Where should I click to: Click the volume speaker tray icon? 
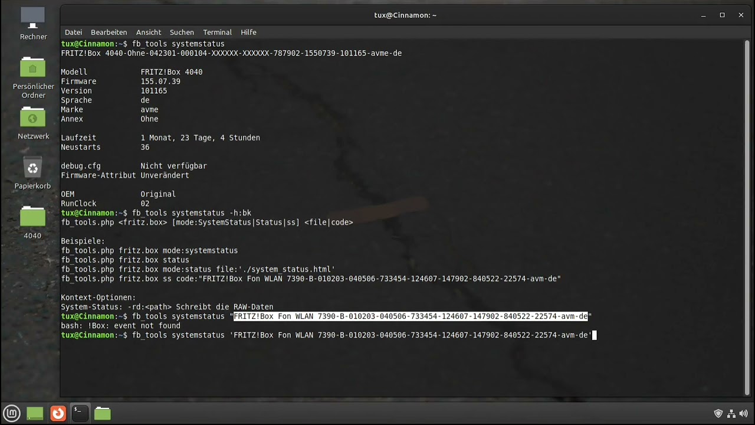[x=744, y=413]
